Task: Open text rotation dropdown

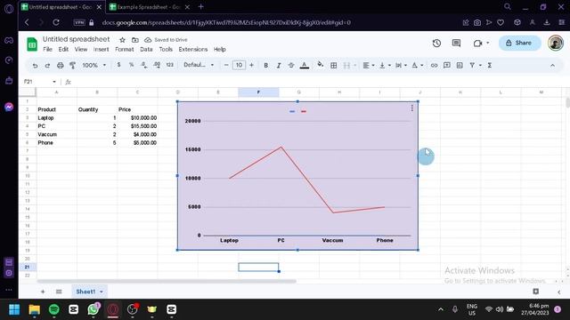Action: [x=417, y=65]
